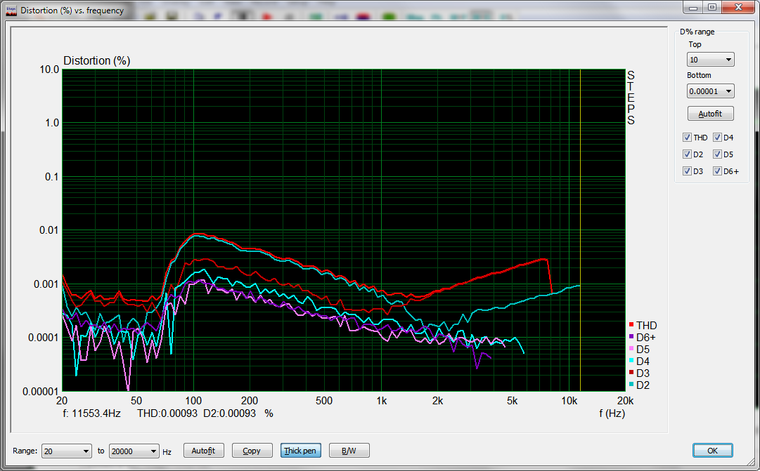Toggle the Thick pen button
This screenshot has height=471, width=760.
(300, 451)
